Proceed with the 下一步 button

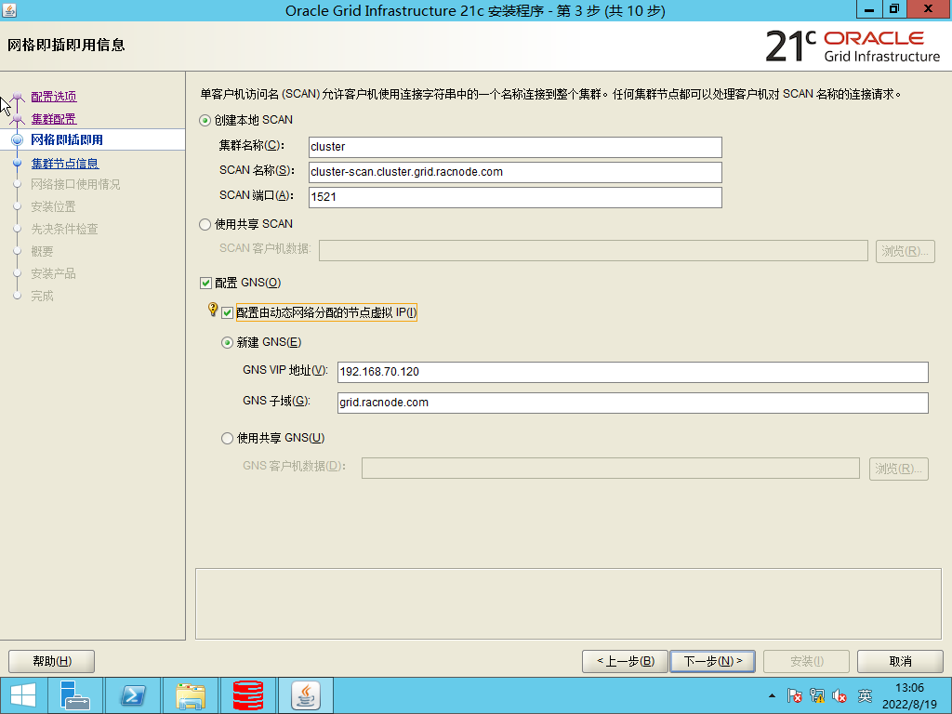pos(713,661)
